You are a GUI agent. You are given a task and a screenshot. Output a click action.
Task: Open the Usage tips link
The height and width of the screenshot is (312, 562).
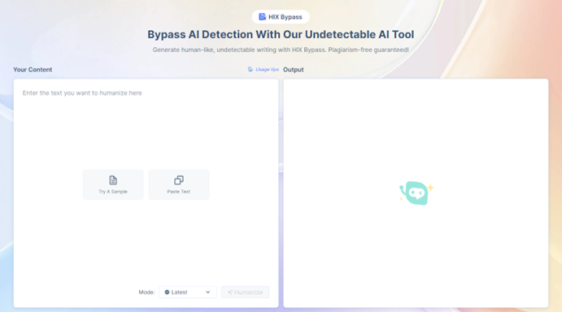[263, 70]
